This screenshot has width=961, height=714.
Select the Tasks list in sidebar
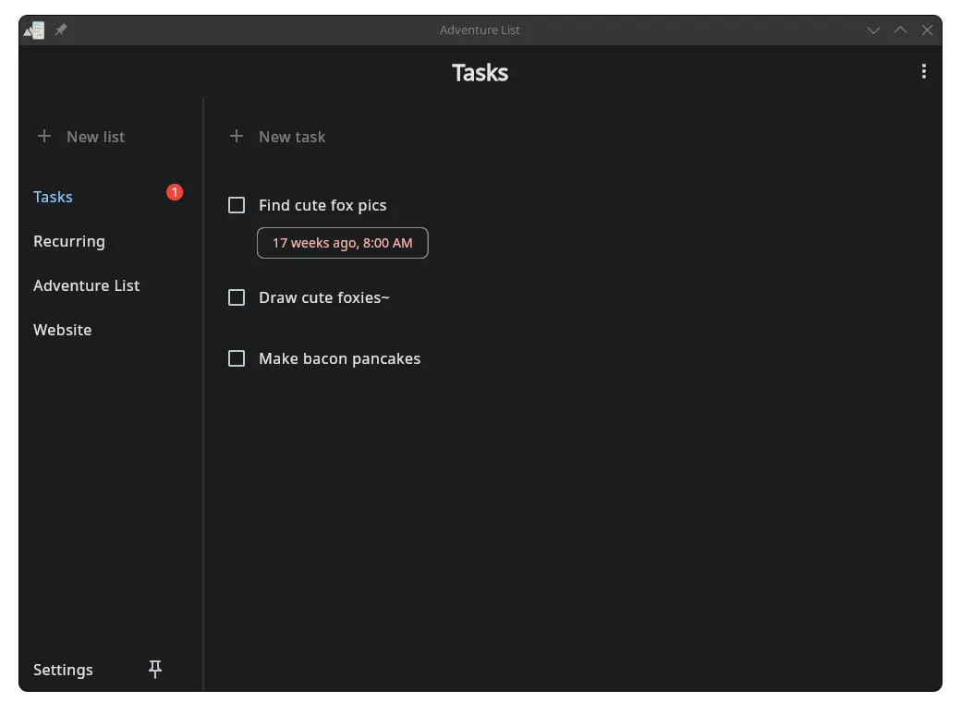point(53,197)
